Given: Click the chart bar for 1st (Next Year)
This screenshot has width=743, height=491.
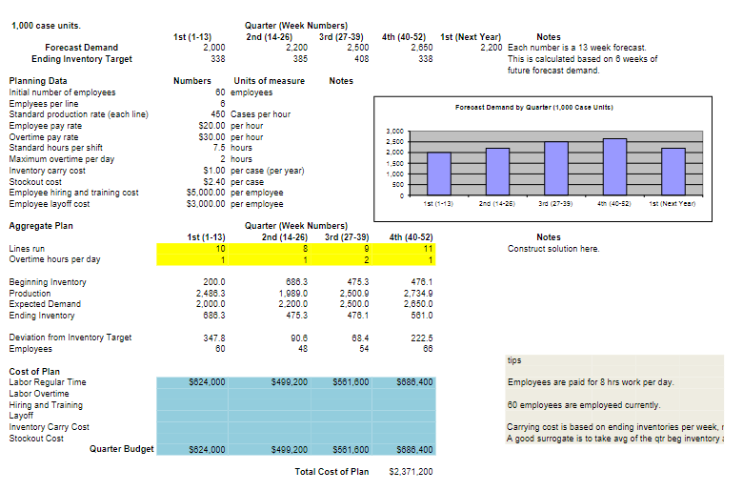Looking at the screenshot, I should (673, 172).
